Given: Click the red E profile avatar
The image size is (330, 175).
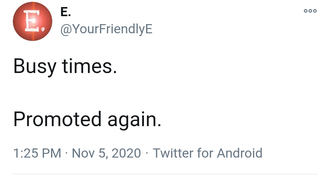Looking at the screenshot, I should pos(32,21).
